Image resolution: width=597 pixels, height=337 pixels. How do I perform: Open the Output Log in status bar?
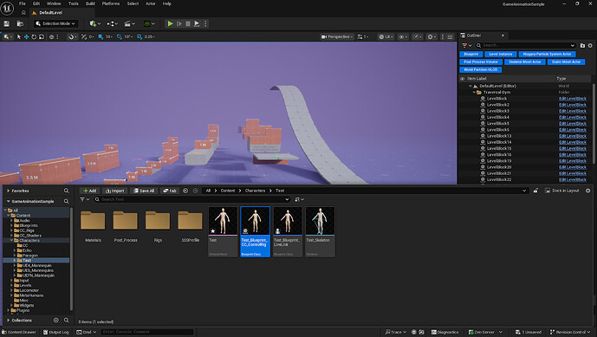(55, 332)
